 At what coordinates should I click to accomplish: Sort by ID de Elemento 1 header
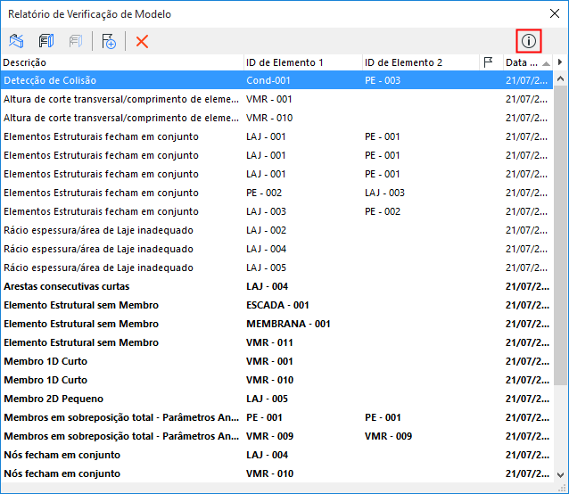pyautogui.click(x=303, y=62)
